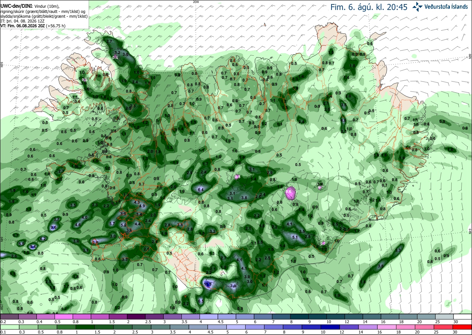Click the 11.5 precipitation peak on south coast

[208, 284]
